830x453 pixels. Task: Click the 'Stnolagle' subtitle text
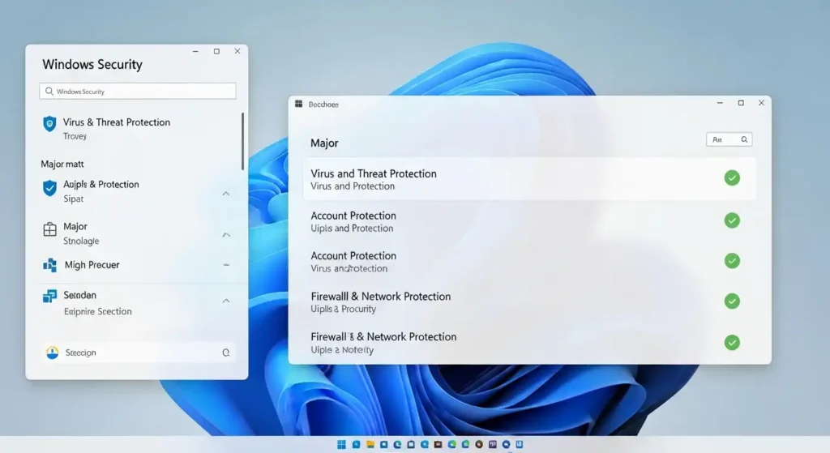[x=81, y=241]
